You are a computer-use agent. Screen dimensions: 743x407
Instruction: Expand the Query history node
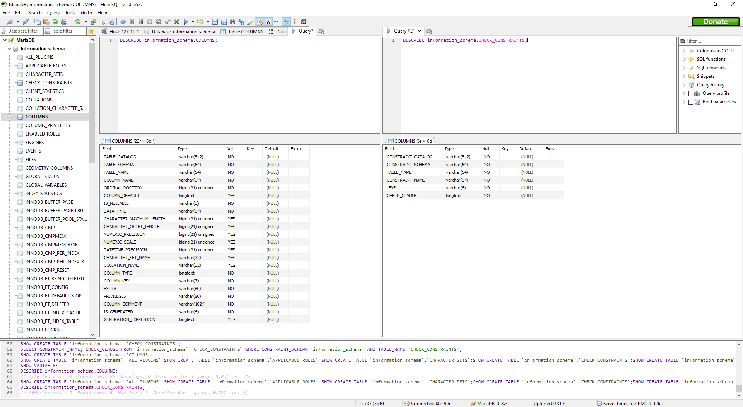click(685, 85)
